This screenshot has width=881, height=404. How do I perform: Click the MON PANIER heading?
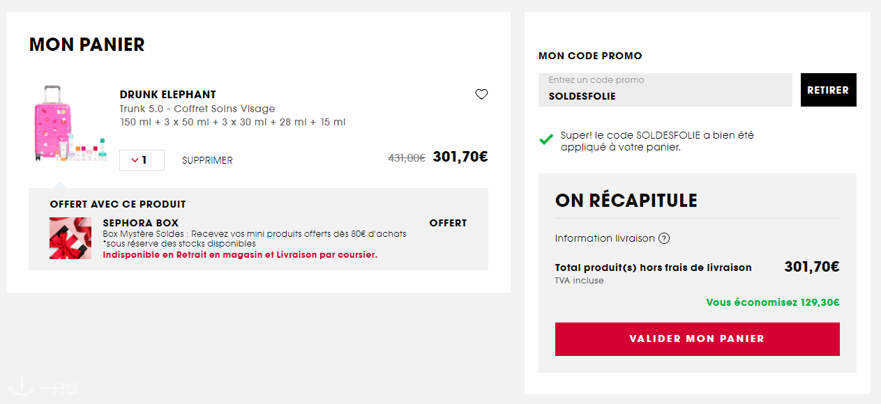(x=87, y=45)
